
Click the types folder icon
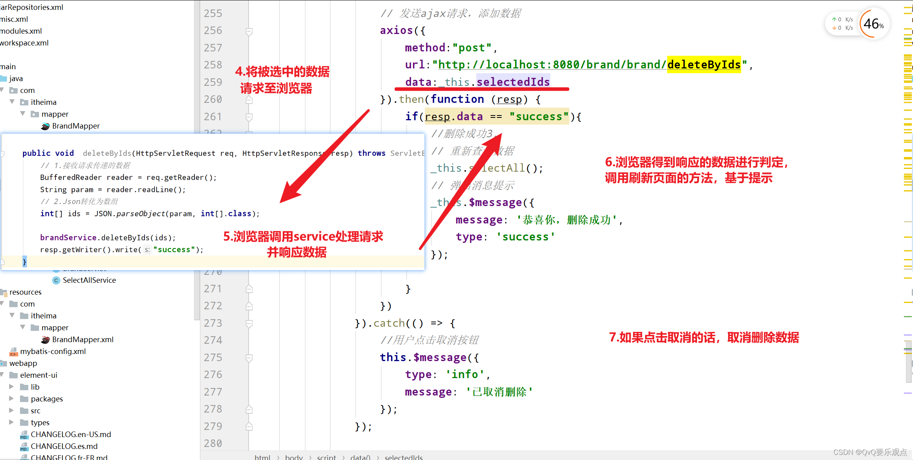point(24,422)
